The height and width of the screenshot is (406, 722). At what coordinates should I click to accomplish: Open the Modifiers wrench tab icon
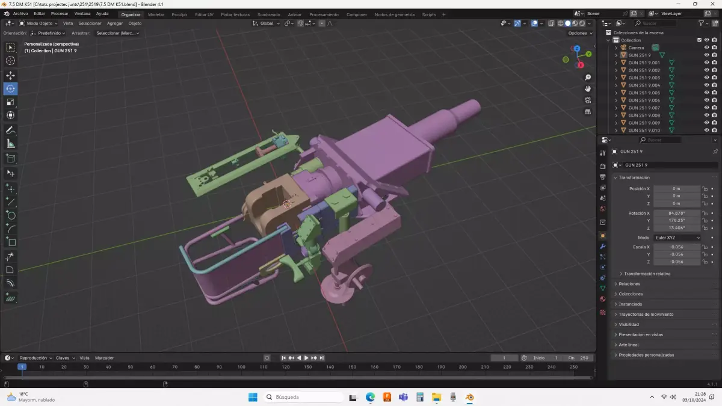(602, 247)
